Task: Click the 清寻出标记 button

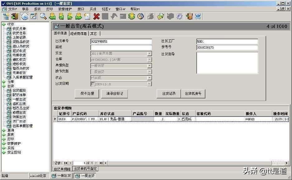Action: click(x=114, y=93)
